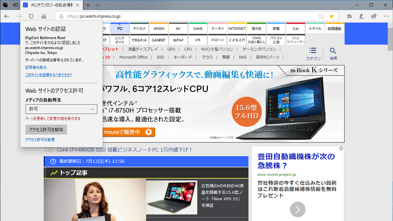Screen dimensions: 393x221
Task: Click the set-aside tabs icon
Action: tap(5, 5)
